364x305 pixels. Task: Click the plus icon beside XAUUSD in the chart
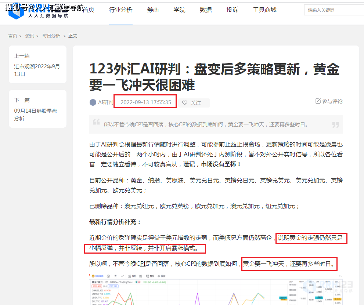click(109, 276)
